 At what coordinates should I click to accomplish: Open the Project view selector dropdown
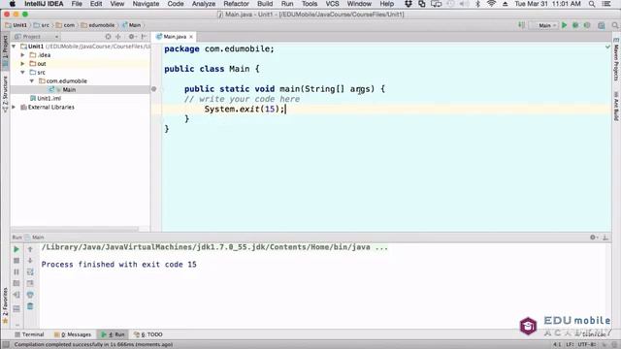(37, 37)
